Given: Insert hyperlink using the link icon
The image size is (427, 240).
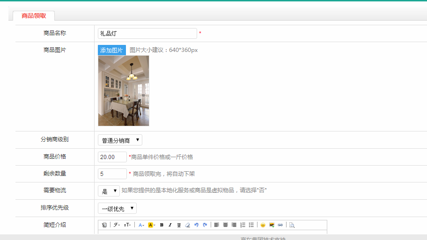Looking at the screenshot, I should [280, 225].
